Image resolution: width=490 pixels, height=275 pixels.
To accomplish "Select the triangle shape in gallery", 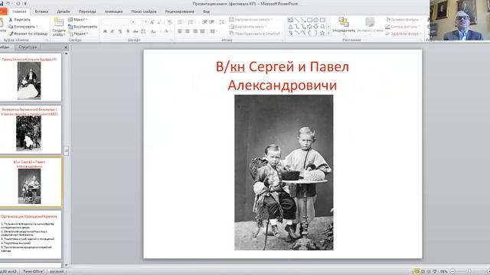I will pyautogui.click(x=290, y=27).
